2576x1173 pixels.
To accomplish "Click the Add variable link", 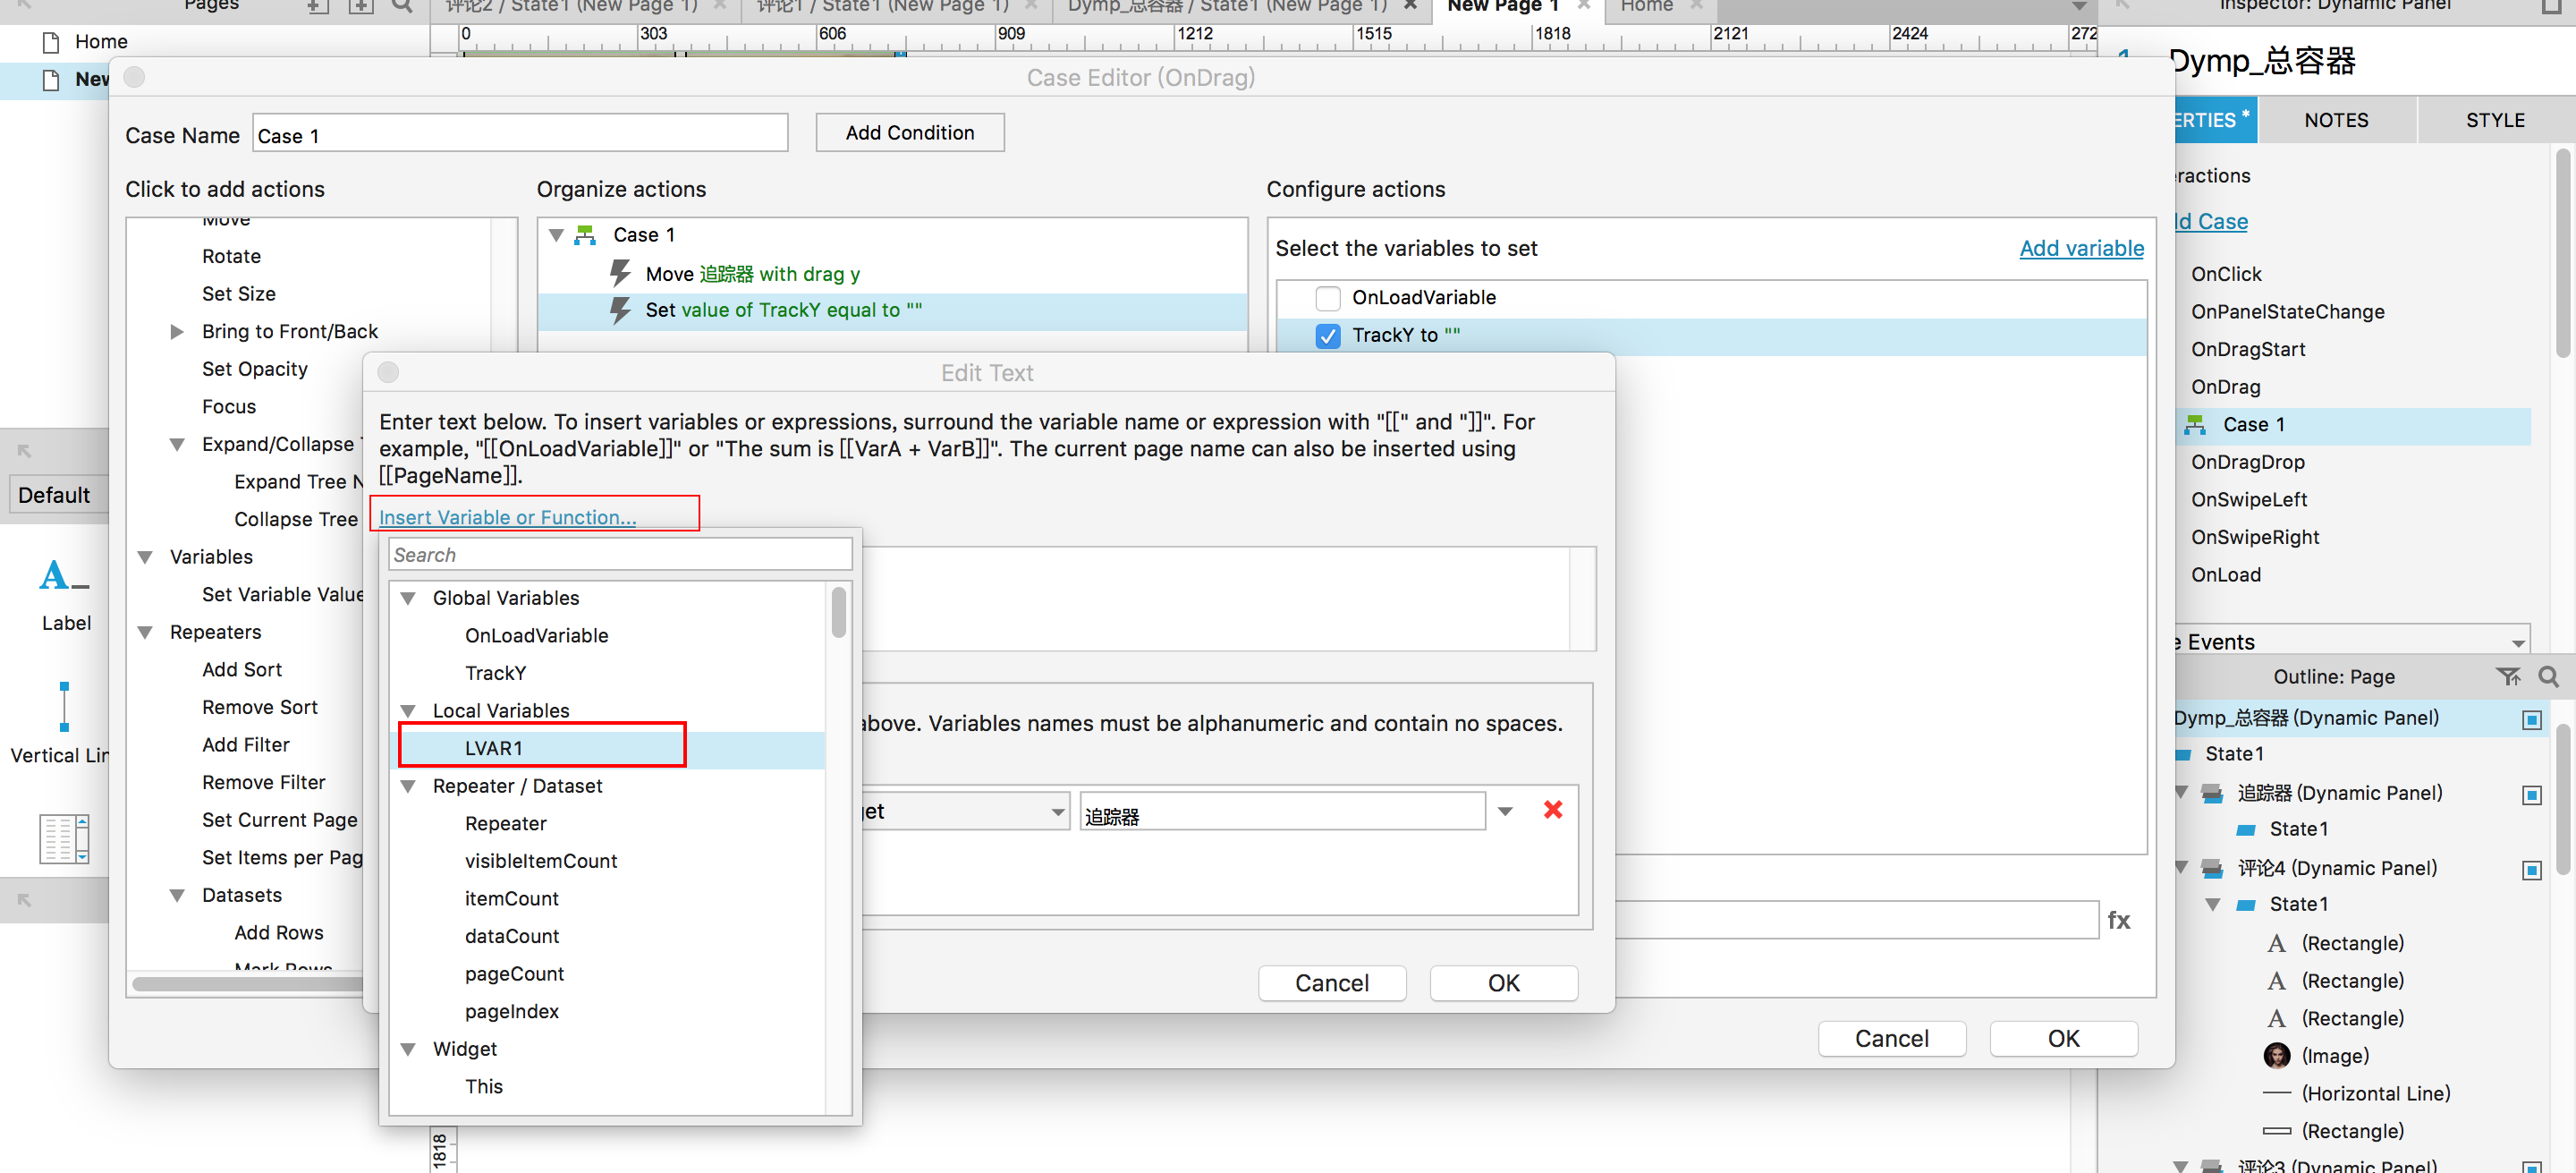I will 2081,248.
